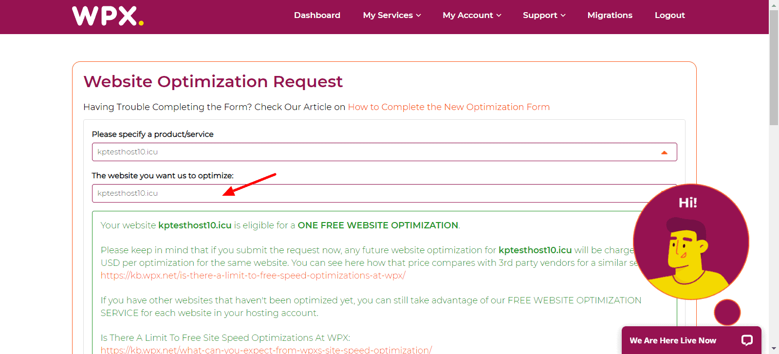Click the Hi! mascot avatar
The height and width of the screenshot is (354, 779).
690,242
